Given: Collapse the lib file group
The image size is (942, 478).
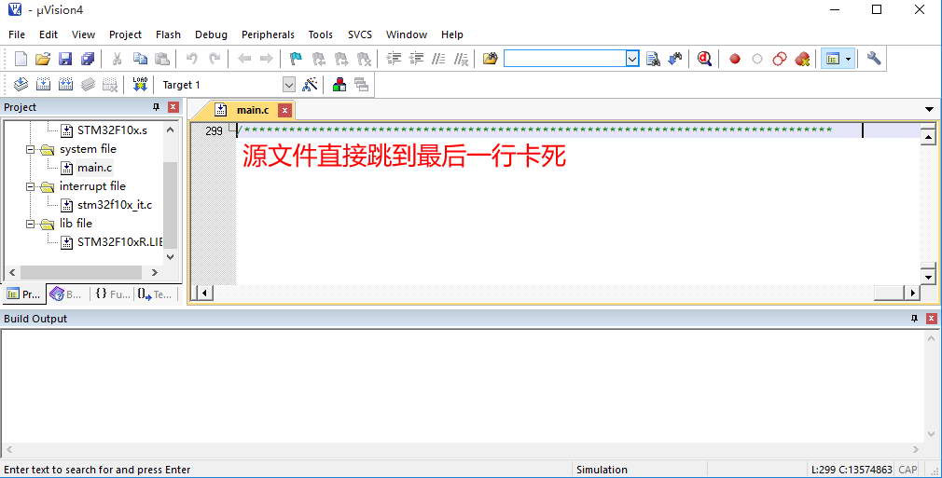Looking at the screenshot, I should 31,224.
